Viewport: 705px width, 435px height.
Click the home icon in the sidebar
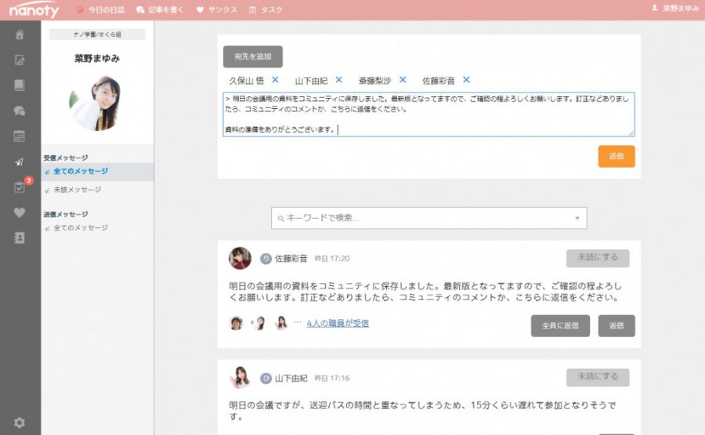(20, 34)
